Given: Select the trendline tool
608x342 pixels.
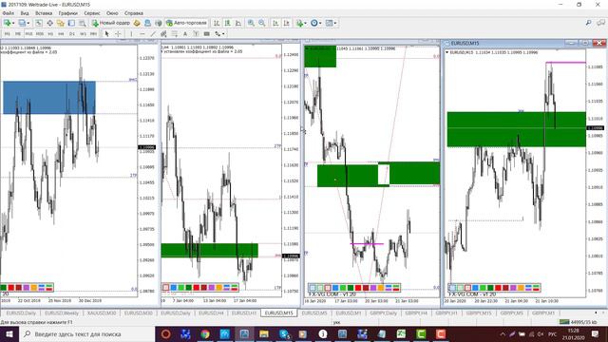Looking at the screenshot, I should coord(153,34).
